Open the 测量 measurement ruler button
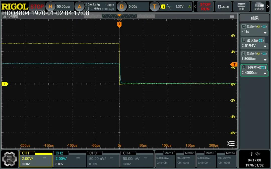The width and height of the screenshot is (271, 169). point(241,7)
